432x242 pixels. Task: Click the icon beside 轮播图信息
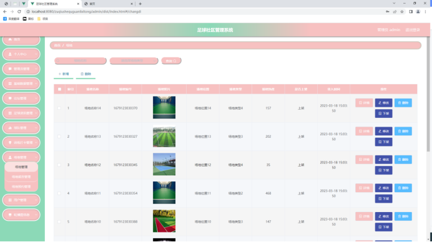(10, 215)
